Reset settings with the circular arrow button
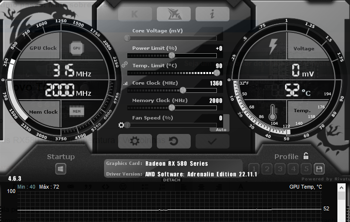Image resolution: width=350 pixels, height=222 pixels. [x=174, y=141]
